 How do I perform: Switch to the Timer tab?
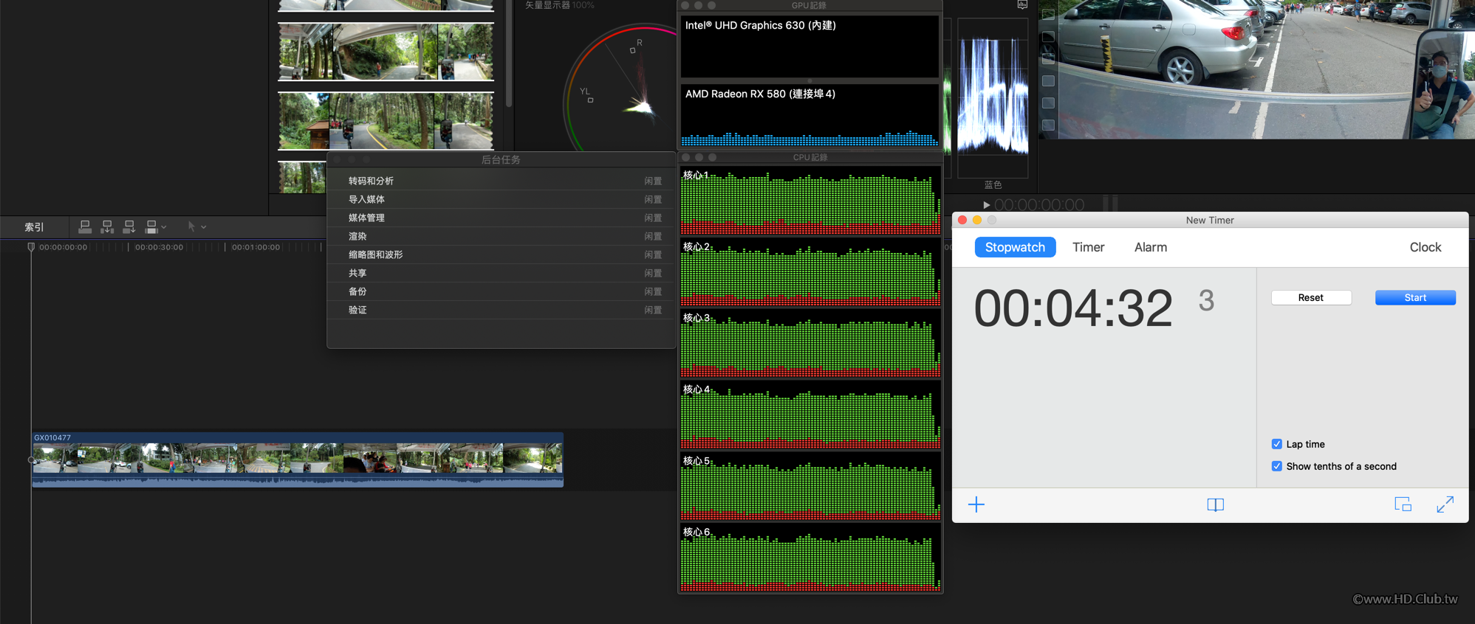[x=1088, y=247]
